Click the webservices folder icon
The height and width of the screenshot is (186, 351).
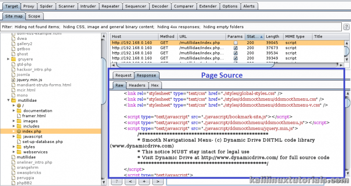coord(19,152)
